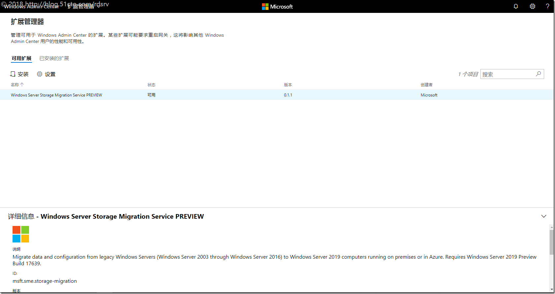Open the notifications bell icon
This screenshot has height=294, width=555.
coord(516,6)
